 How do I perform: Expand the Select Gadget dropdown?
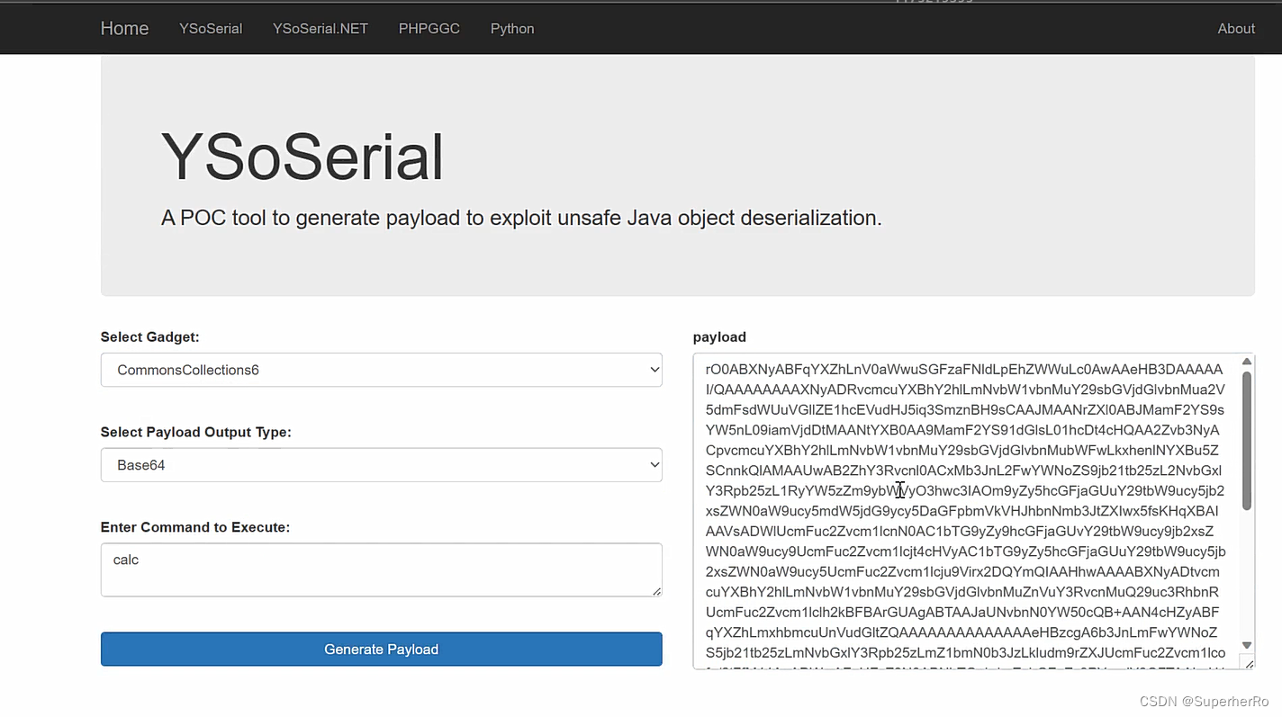(382, 370)
